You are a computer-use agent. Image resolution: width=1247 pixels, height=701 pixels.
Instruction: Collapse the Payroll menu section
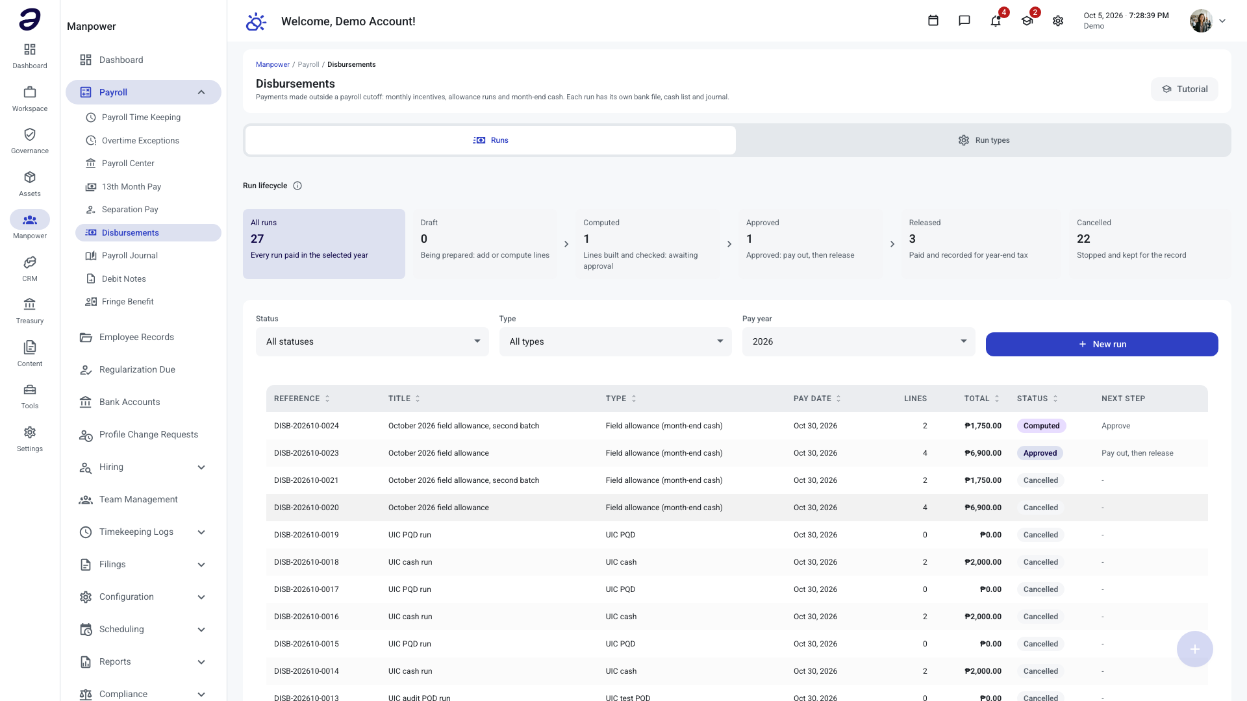201,92
